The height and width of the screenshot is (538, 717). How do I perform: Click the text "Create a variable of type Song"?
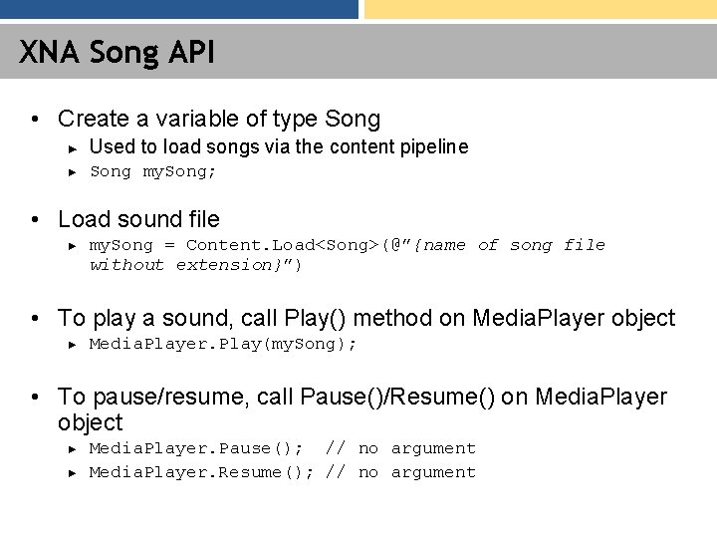click(219, 120)
